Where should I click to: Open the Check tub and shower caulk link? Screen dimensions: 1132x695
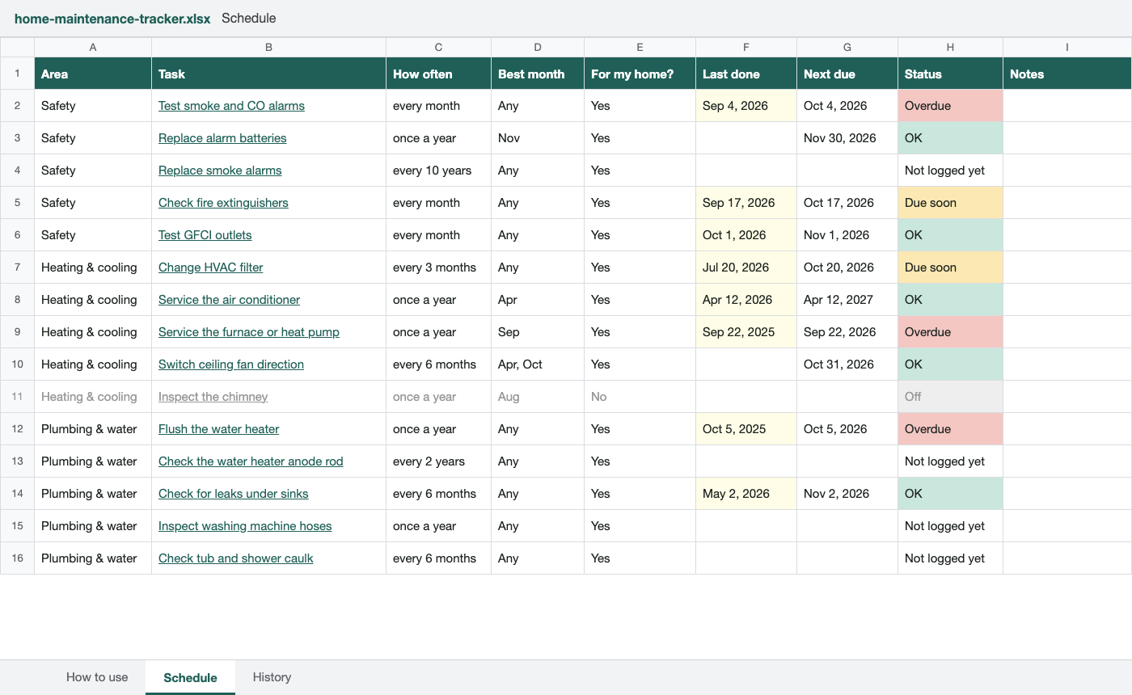click(x=235, y=558)
